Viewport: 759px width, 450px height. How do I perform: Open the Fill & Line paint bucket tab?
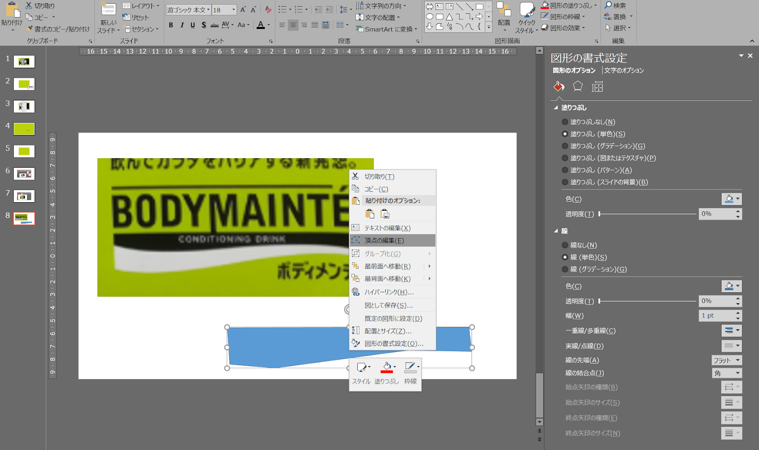point(559,87)
